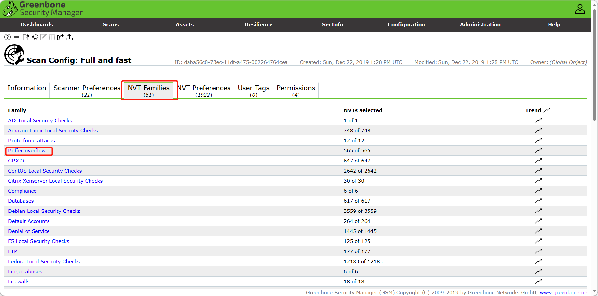This screenshot has width=598, height=296.
Task: Click trend icon for Brute force attacks
Action: pyautogui.click(x=538, y=140)
